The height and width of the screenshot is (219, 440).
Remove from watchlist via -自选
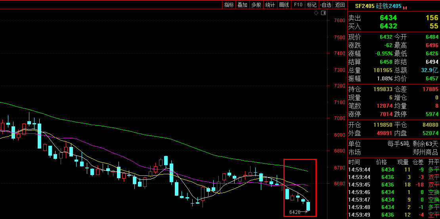[x=325, y=5]
